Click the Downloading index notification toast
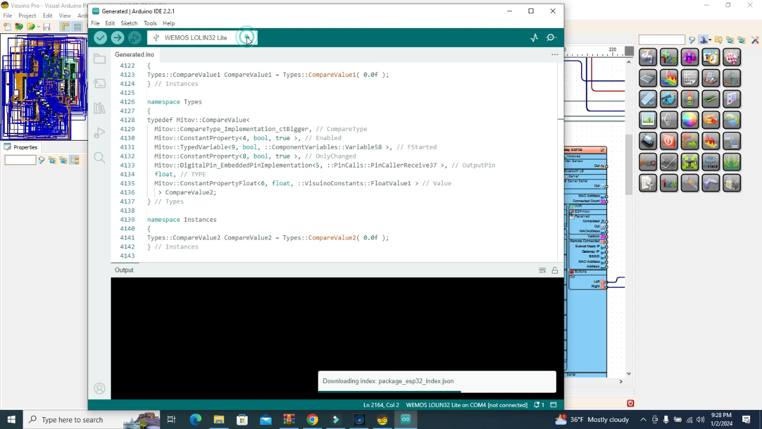This screenshot has width=762, height=429. tap(437, 381)
